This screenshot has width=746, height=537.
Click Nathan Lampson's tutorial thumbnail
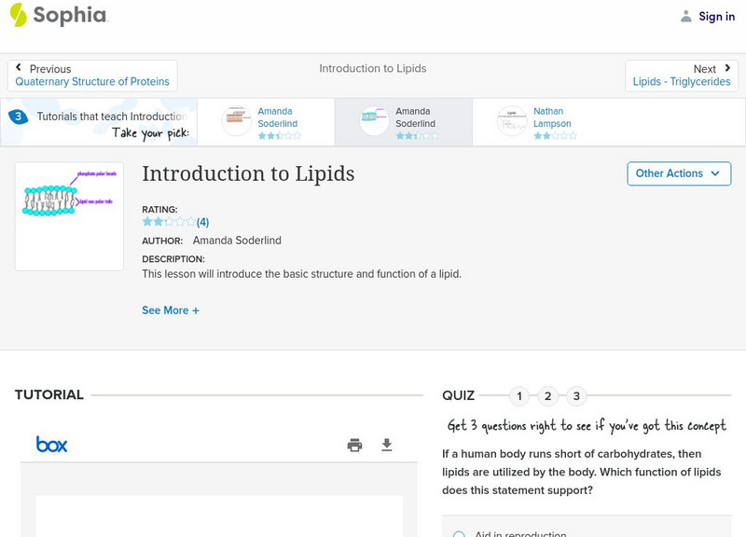[x=511, y=121]
